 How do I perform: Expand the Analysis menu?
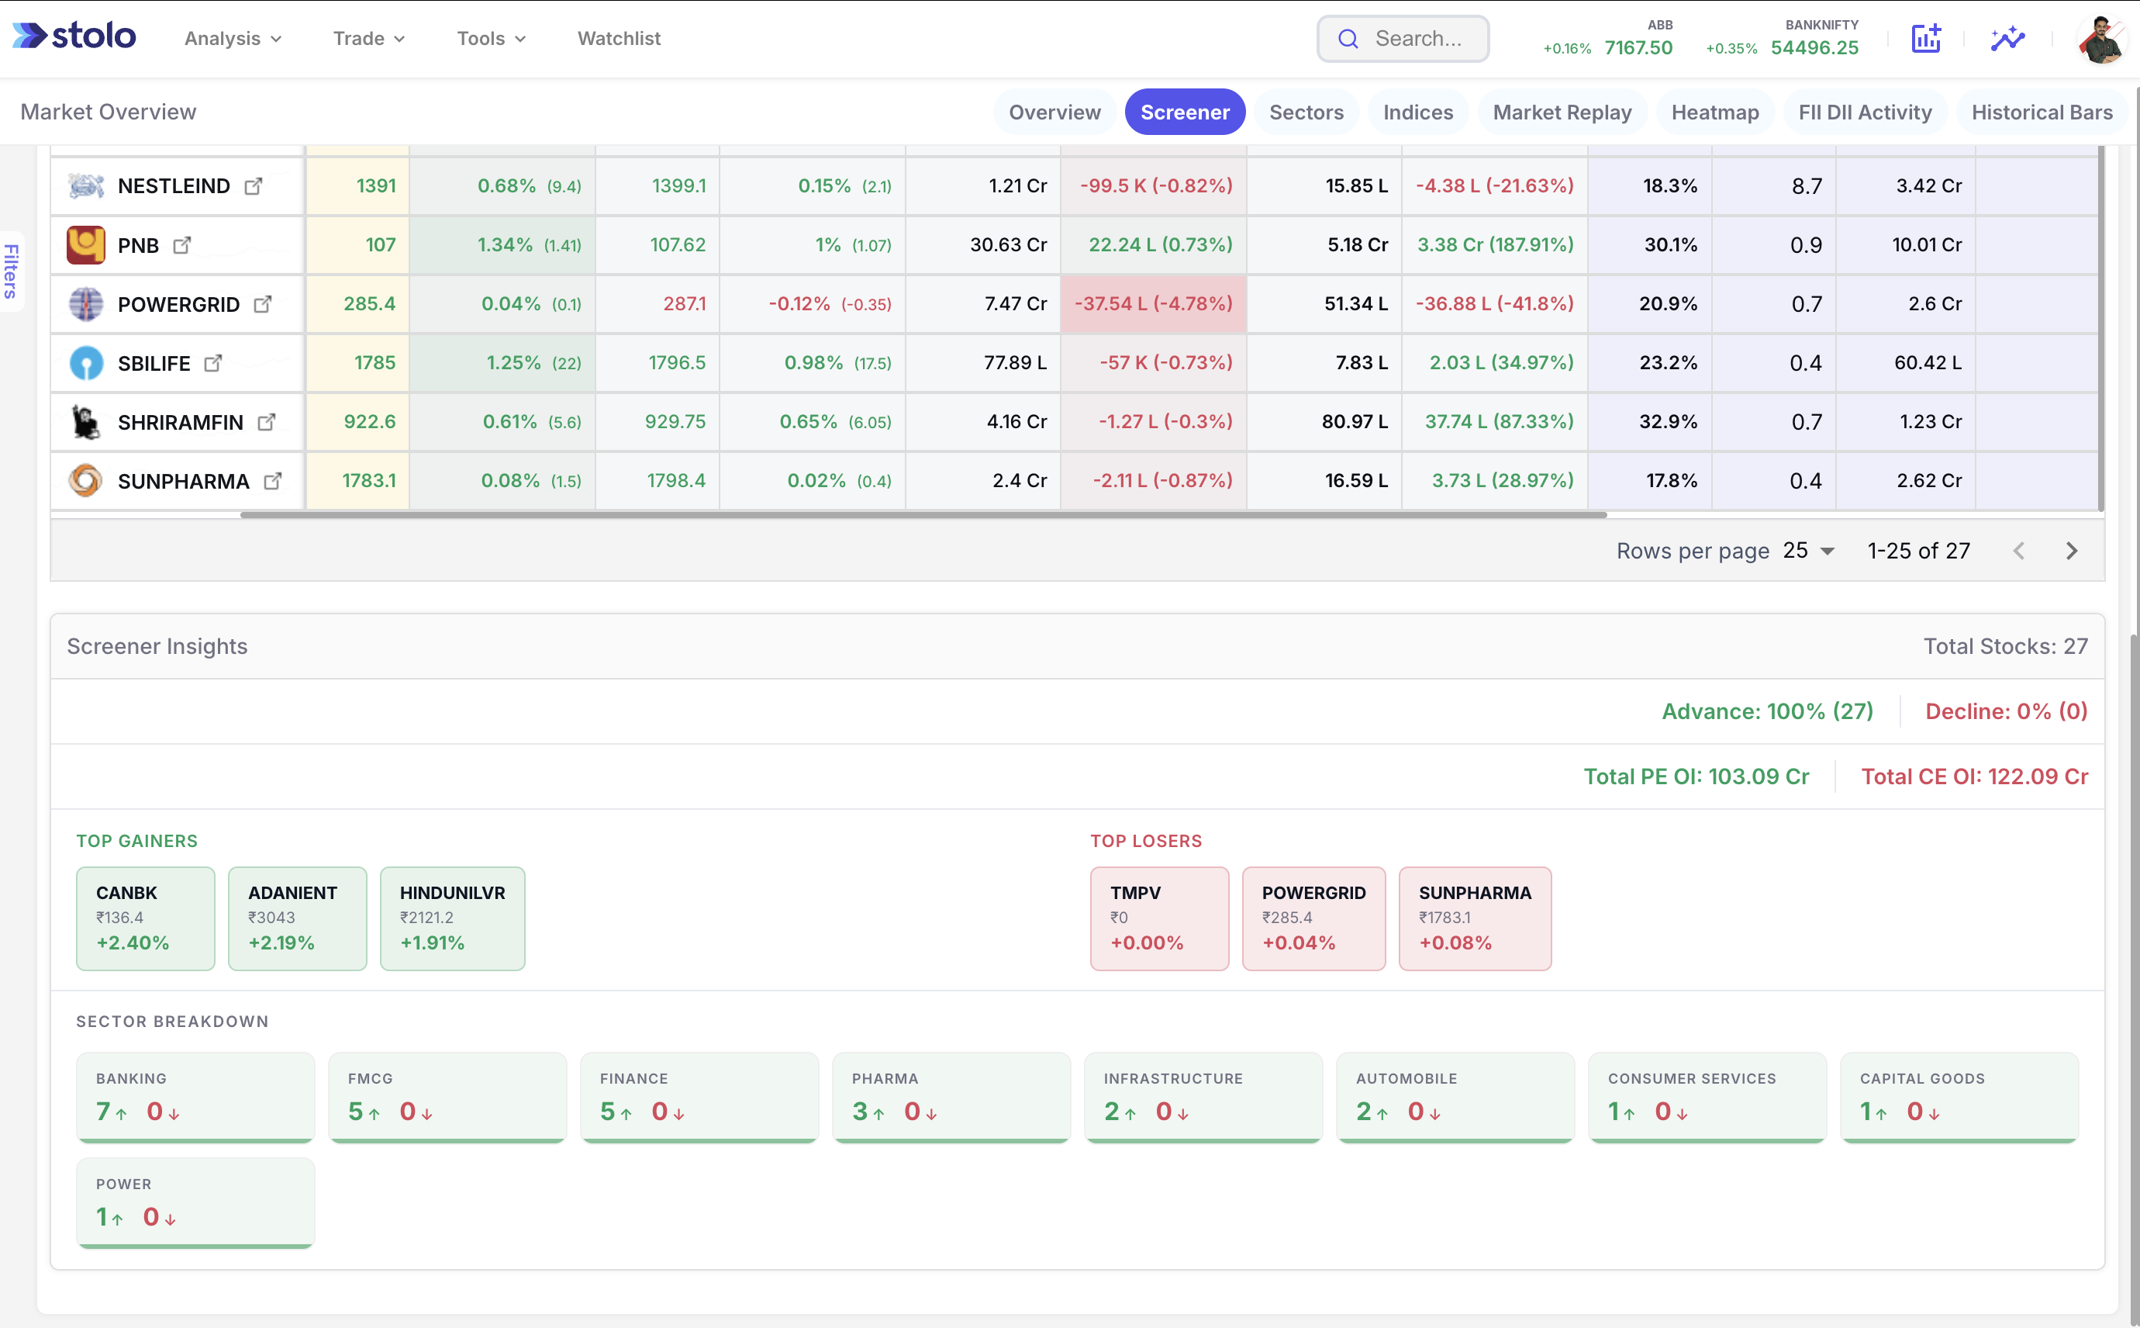pyautogui.click(x=233, y=39)
